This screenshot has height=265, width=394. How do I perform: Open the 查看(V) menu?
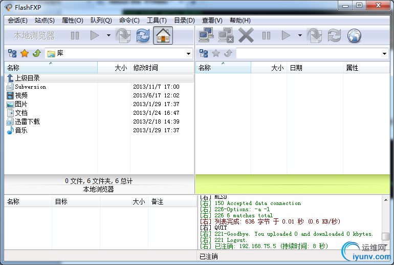coord(212,21)
